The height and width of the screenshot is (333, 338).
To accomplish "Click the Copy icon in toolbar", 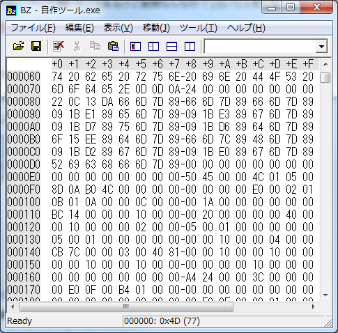I will click(95, 46).
